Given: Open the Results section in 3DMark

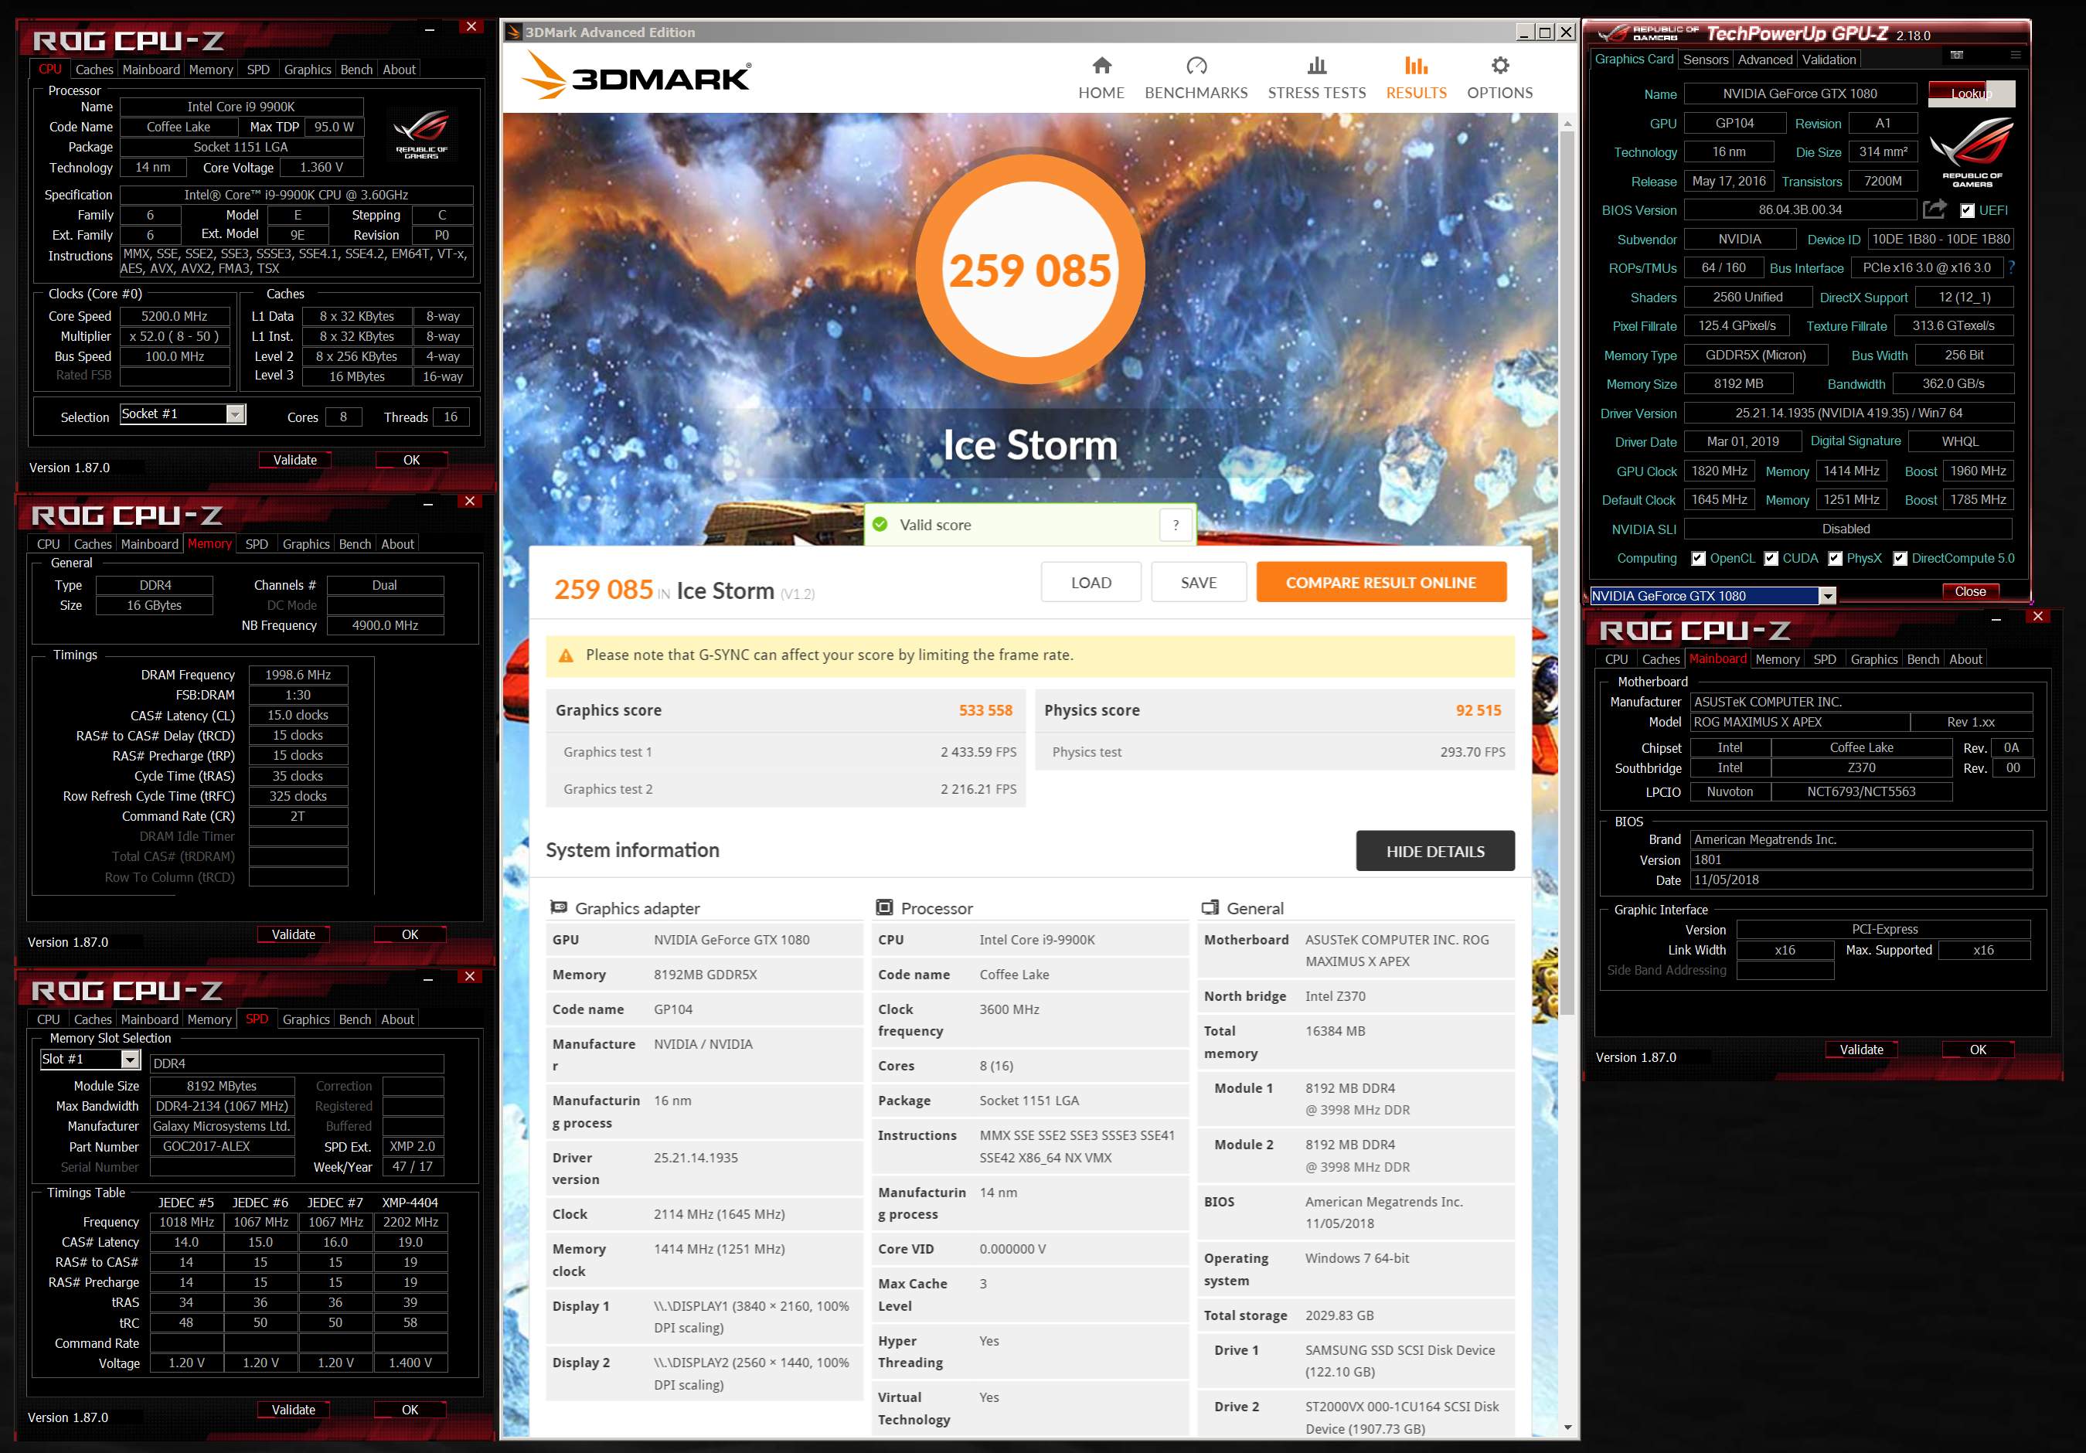Looking at the screenshot, I should pos(1415,78).
